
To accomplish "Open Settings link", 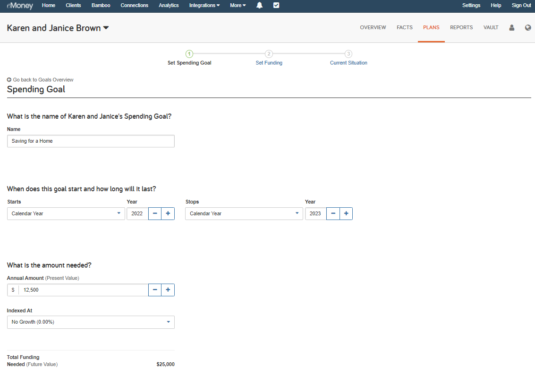I will 471,5.
